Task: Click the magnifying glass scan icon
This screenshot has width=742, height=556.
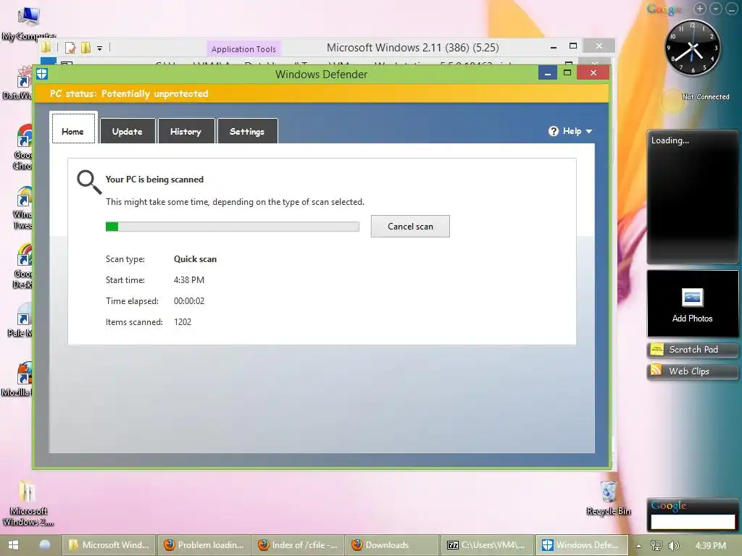Action: coord(89,182)
